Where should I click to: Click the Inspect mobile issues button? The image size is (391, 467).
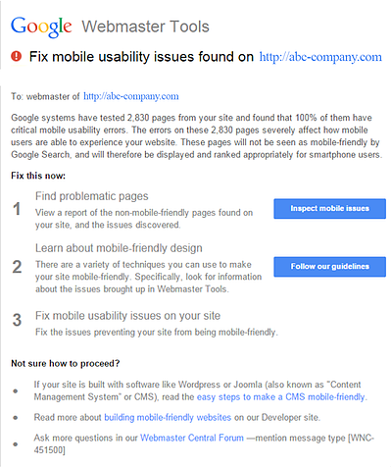pyautogui.click(x=329, y=208)
